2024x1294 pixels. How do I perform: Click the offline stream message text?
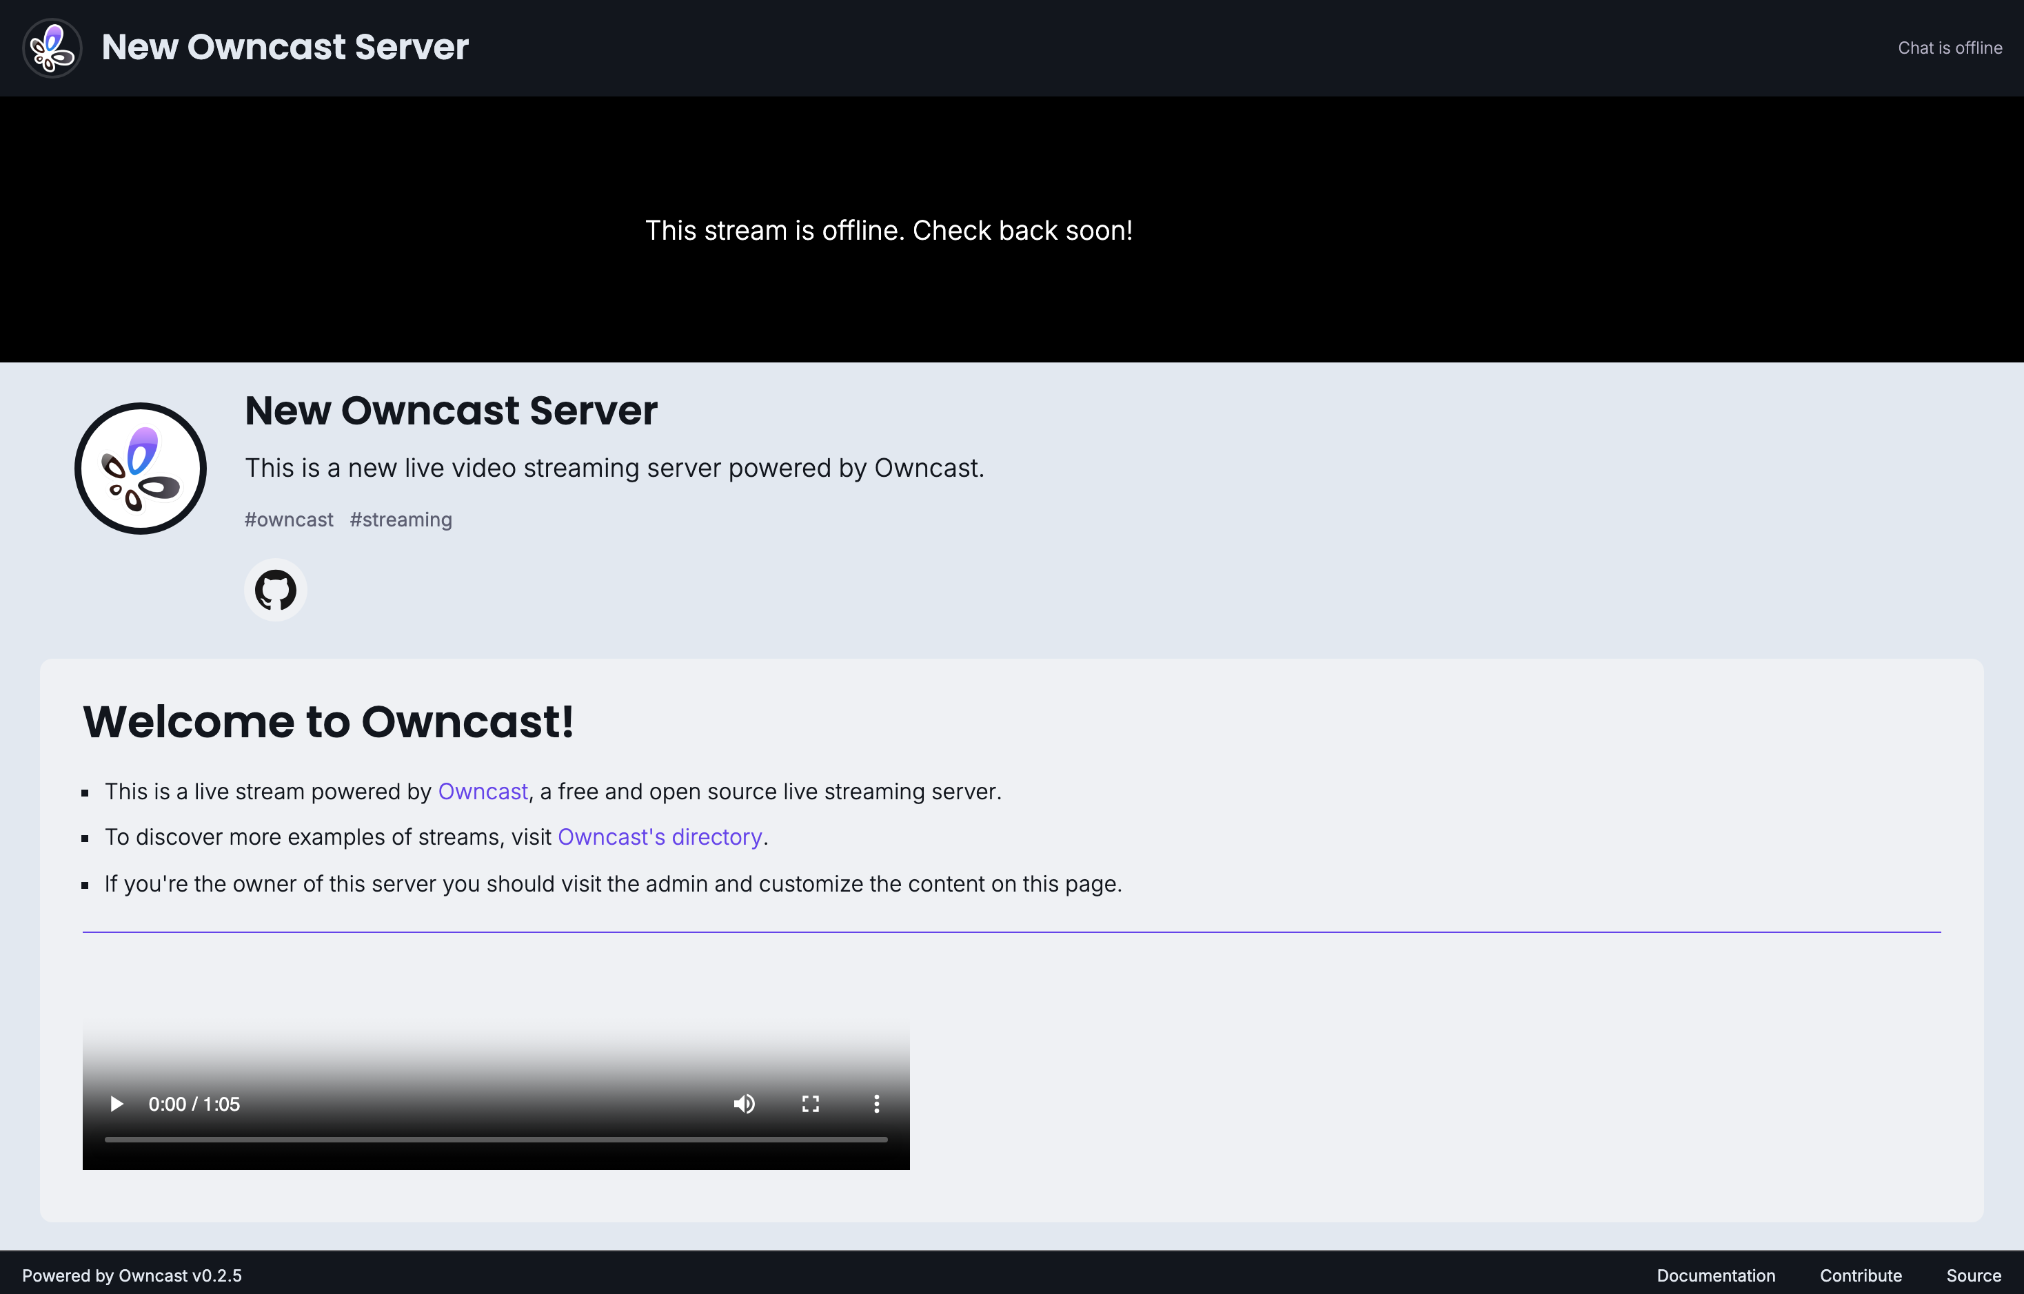point(889,230)
